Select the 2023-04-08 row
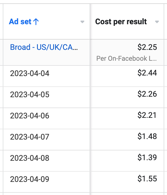The height and width of the screenshot is (195, 167). [x=30, y=158]
